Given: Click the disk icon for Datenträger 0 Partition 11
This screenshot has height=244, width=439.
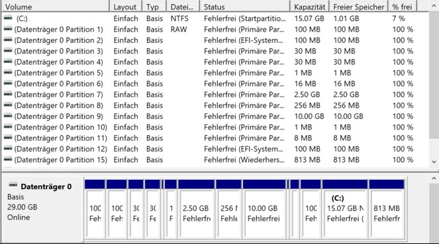Looking at the screenshot, I should (8, 138).
